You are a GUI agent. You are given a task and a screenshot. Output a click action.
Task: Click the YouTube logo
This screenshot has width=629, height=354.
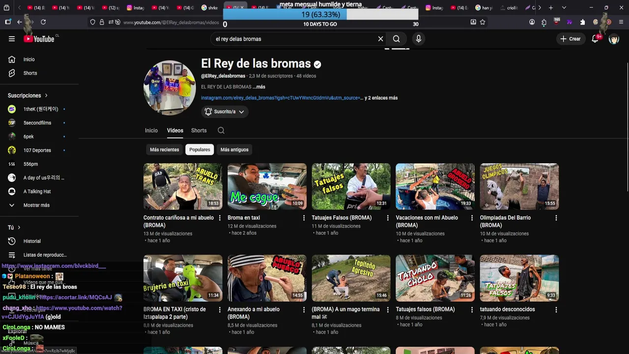(x=39, y=39)
